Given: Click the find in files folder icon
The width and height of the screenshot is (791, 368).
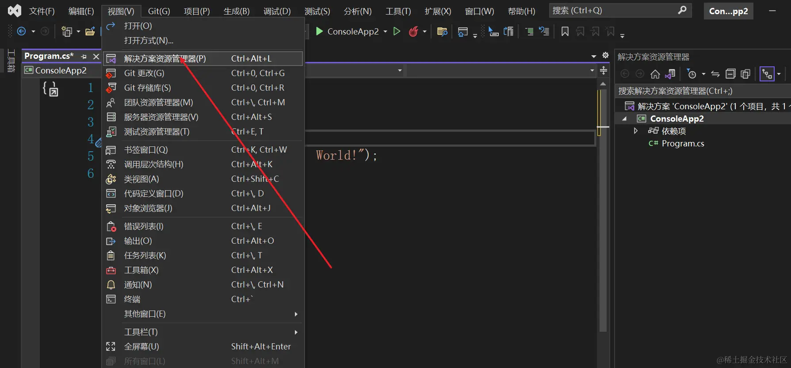Looking at the screenshot, I should [442, 31].
